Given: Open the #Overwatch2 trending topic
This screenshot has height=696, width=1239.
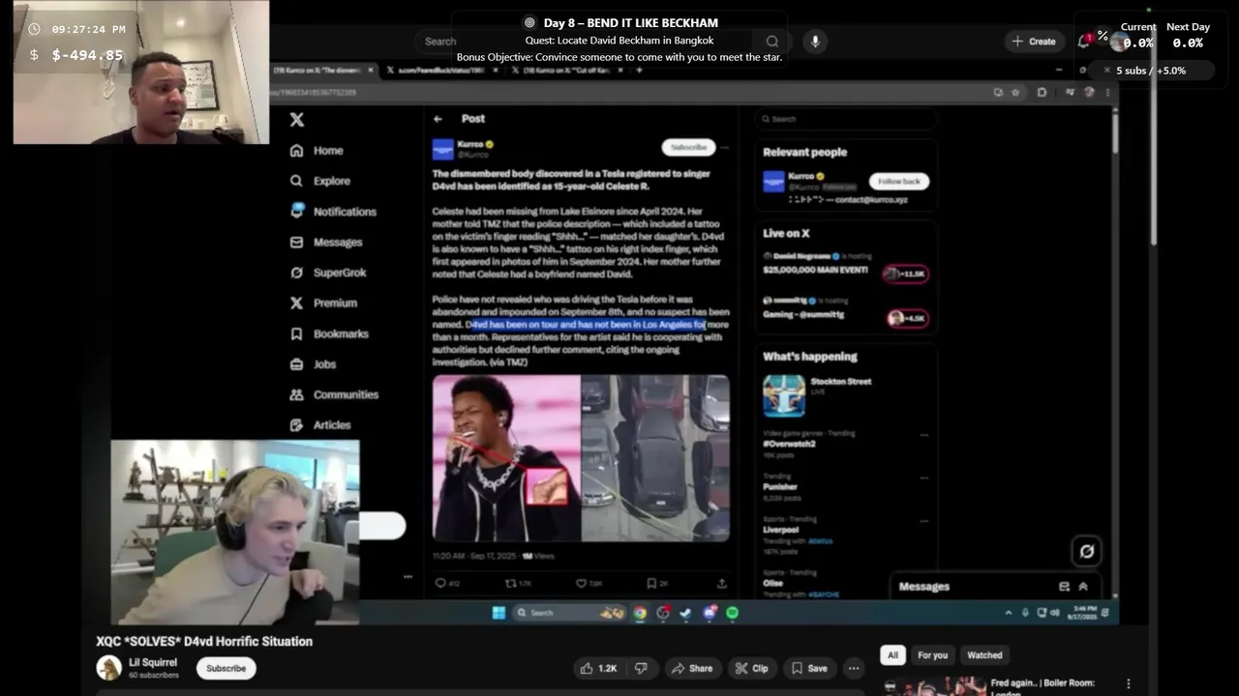Looking at the screenshot, I should 789,444.
